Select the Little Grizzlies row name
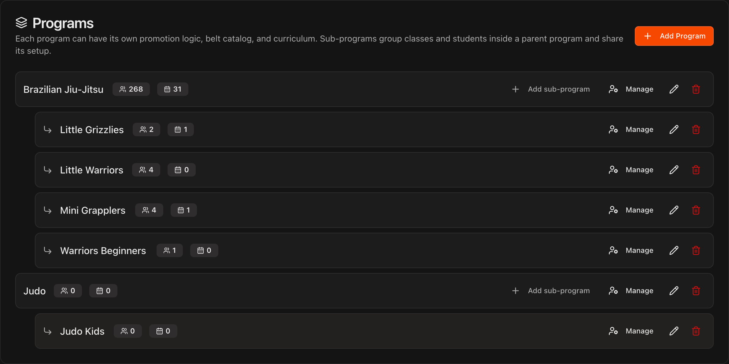Viewport: 729px width, 364px height. click(92, 130)
